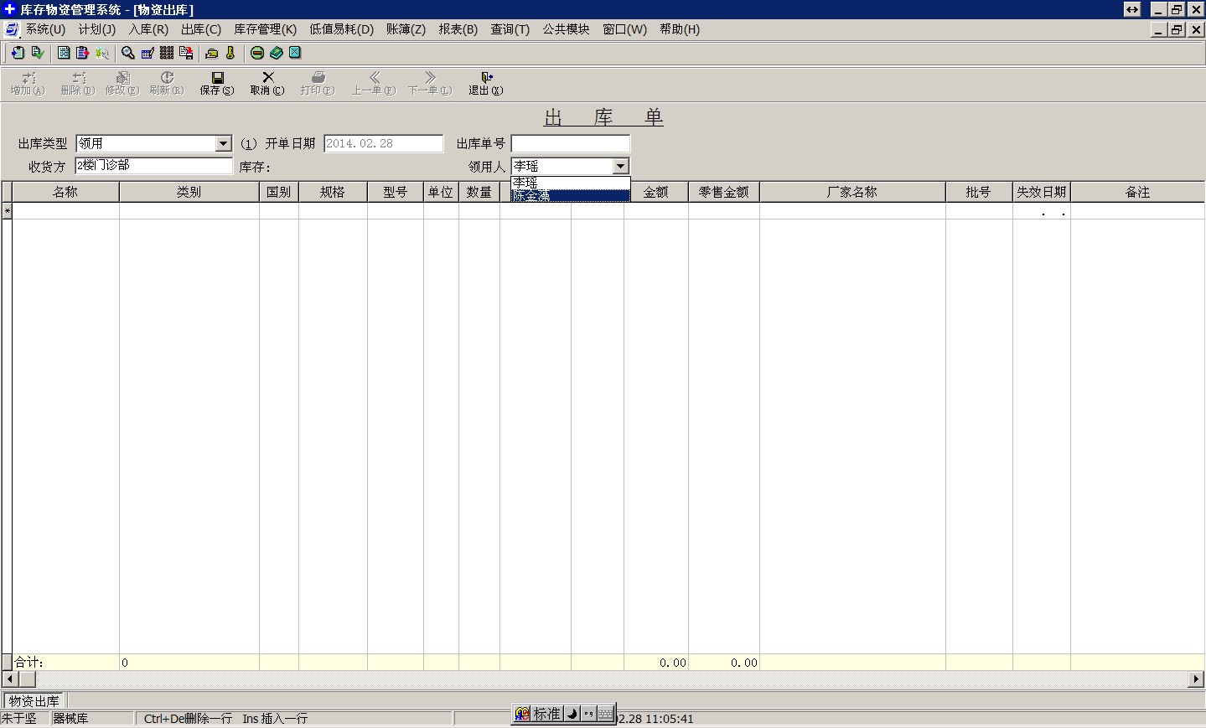Viewport: 1206px width, 728px height.
Task: Click the green-bordered report sheet icon
Action: (64, 53)
